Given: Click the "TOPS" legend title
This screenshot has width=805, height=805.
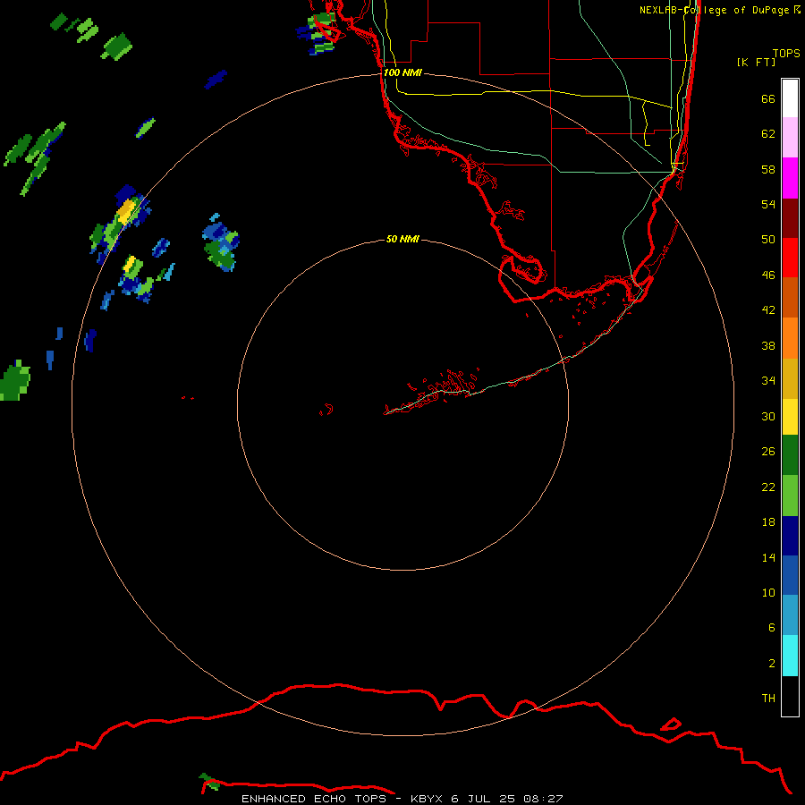Looking at the screenshot, I should click(786, 53).
